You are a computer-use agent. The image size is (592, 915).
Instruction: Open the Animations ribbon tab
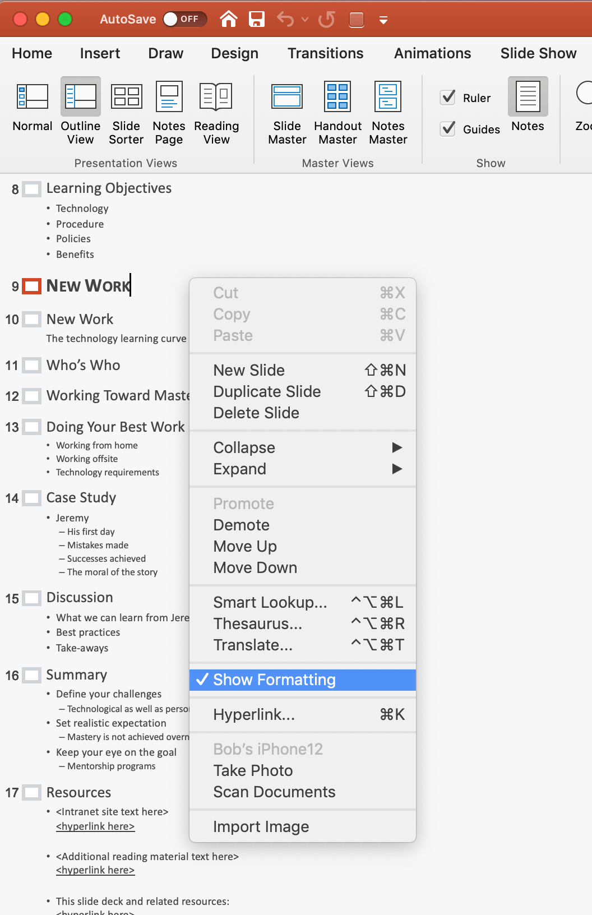point(432,53)
